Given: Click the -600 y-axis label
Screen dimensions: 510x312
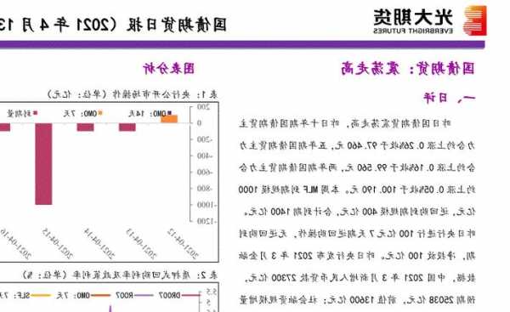Looking at the screenshot, I should point(205,172).
